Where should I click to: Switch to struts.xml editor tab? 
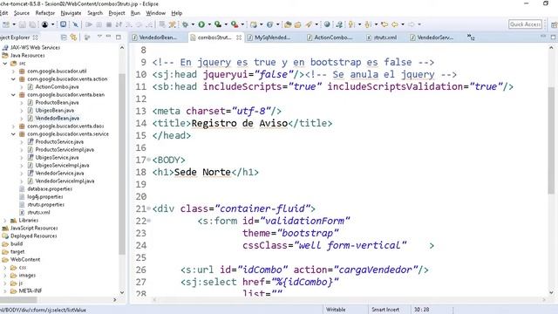[x=385, y=38]
